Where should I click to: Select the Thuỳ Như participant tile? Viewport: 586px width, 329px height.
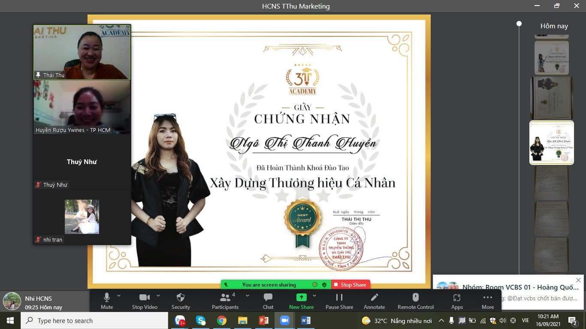tap(82, 162)
